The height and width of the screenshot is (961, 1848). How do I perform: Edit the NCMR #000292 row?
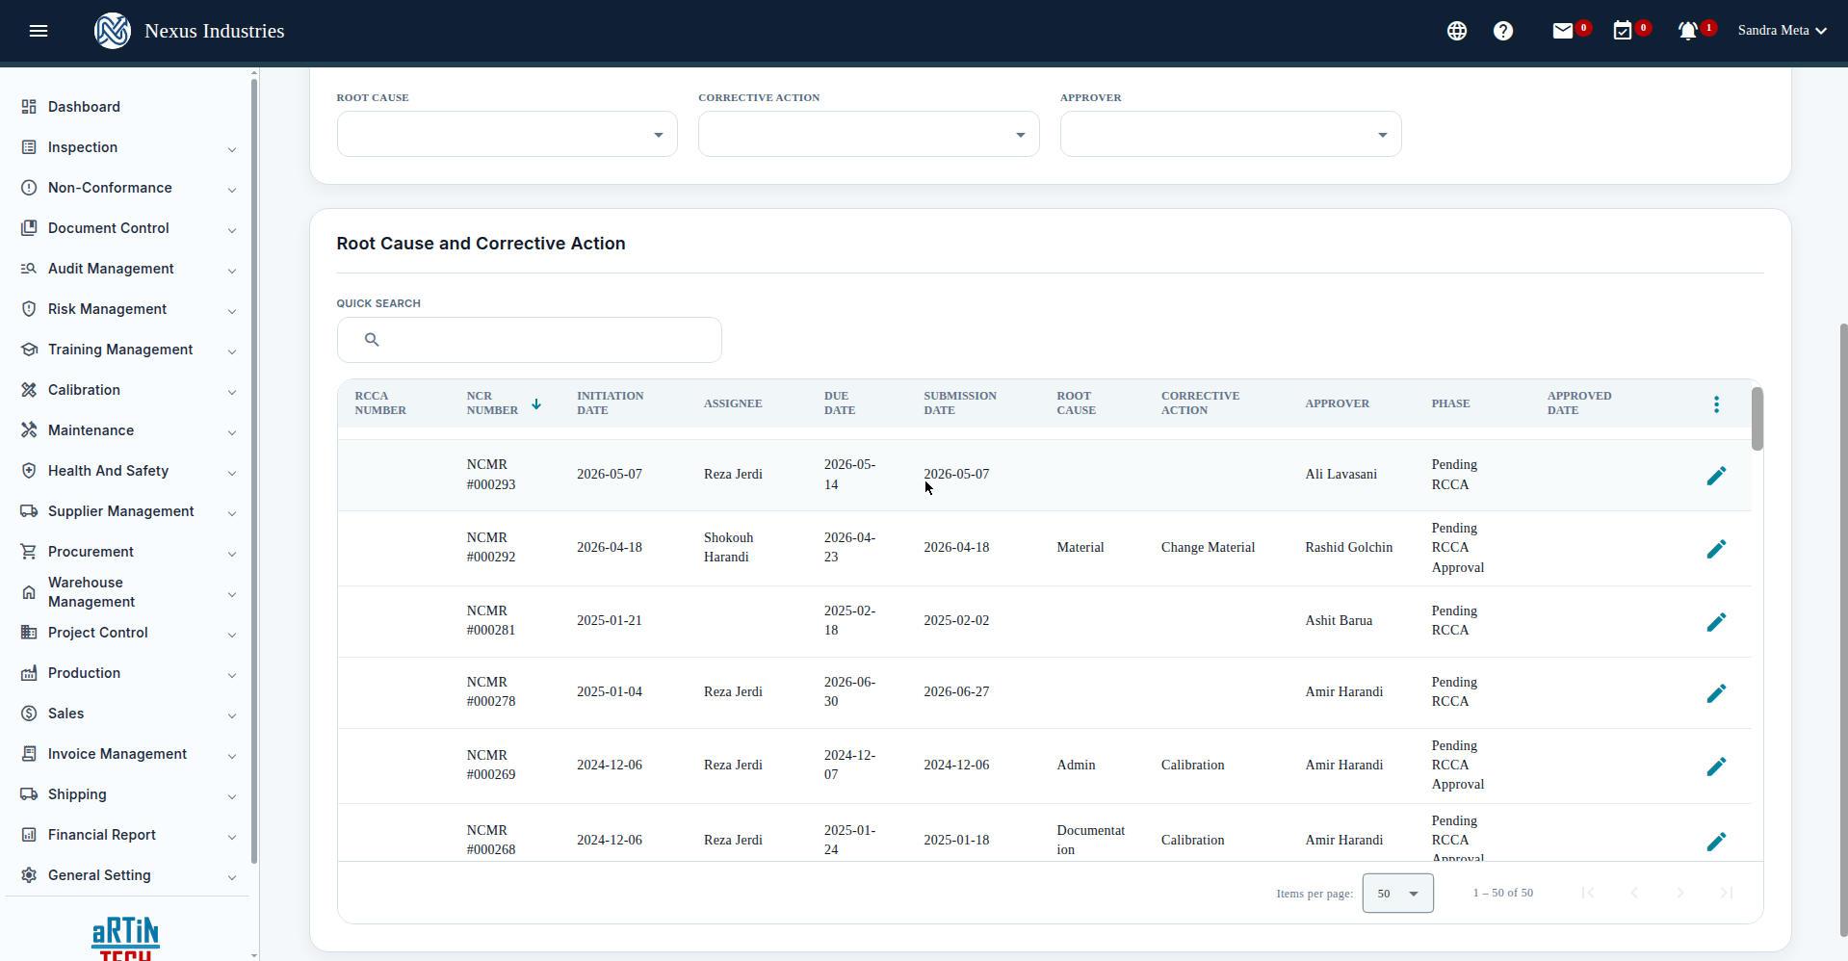pos(1716,549)
